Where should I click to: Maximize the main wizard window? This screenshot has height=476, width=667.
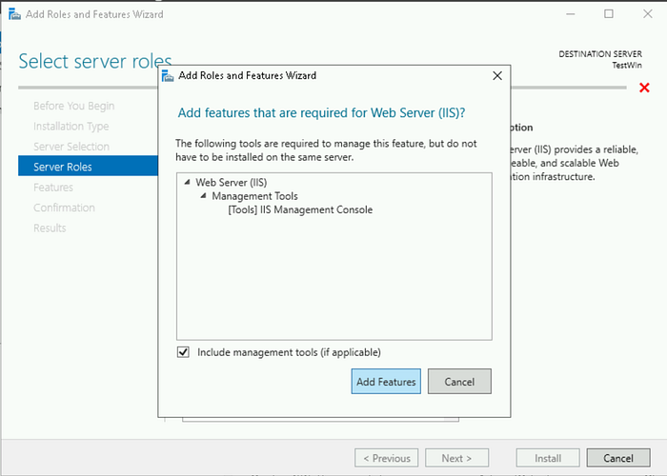tap(609, 14)
